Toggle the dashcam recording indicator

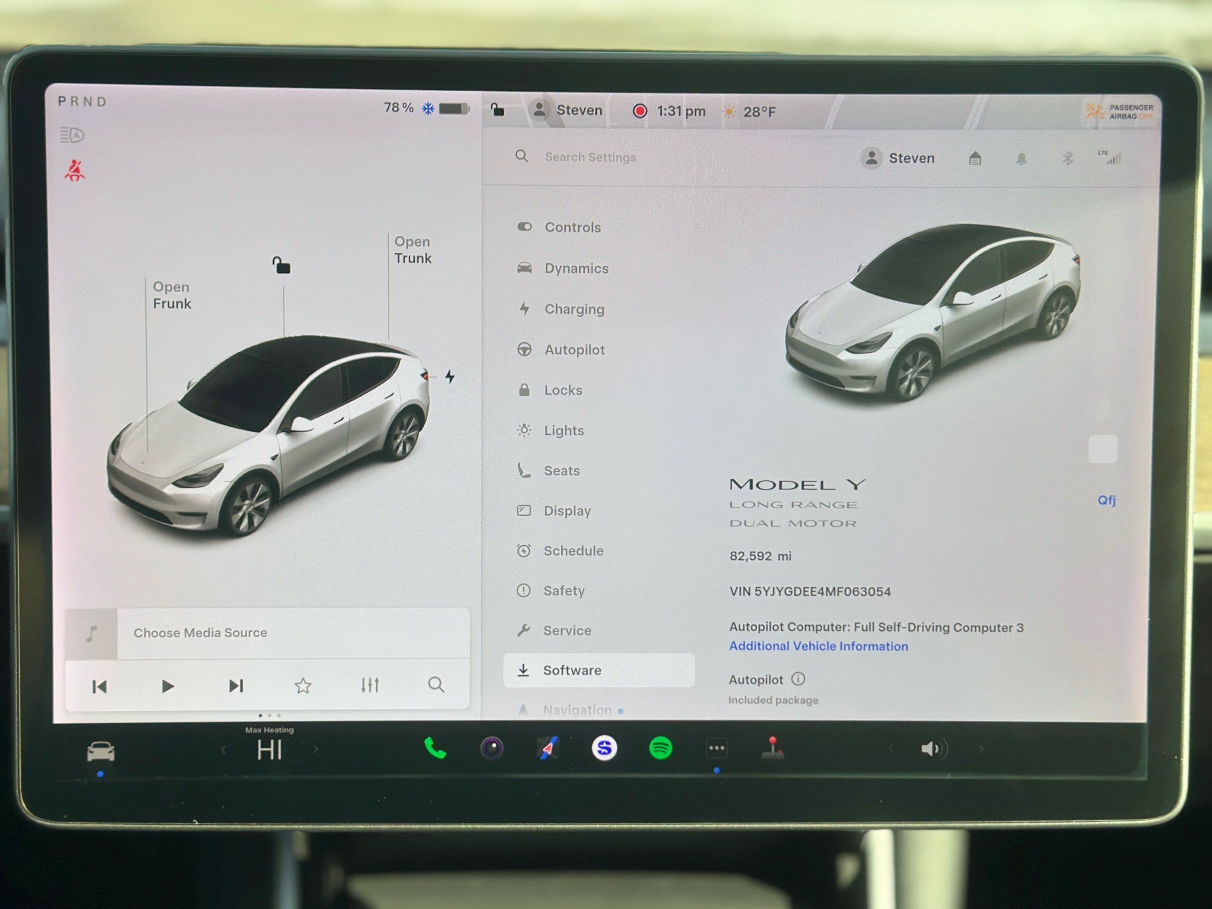pyautogui.click(x=639, y=111)
